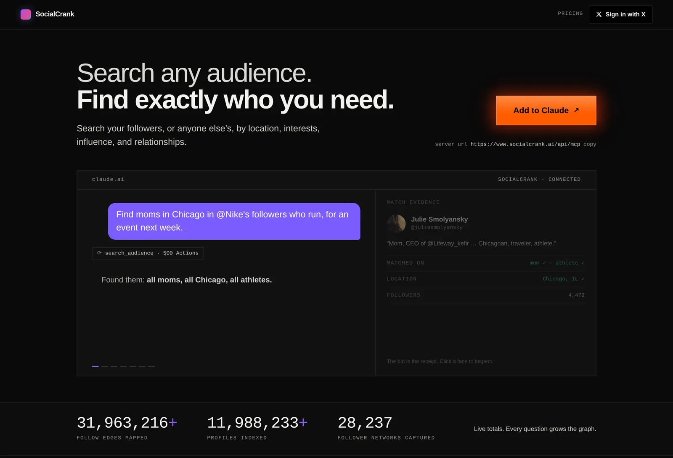Click the 31,963,216+ follow edges stat

127,423
